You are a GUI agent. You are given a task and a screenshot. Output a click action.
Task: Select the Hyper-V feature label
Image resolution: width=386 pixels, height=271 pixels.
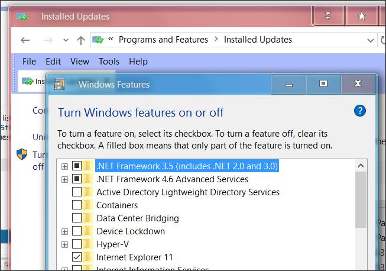tap(113, 244)
